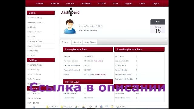
Task: Open Rented Referrals in the sidebar
Action: (x=34, y=98)
